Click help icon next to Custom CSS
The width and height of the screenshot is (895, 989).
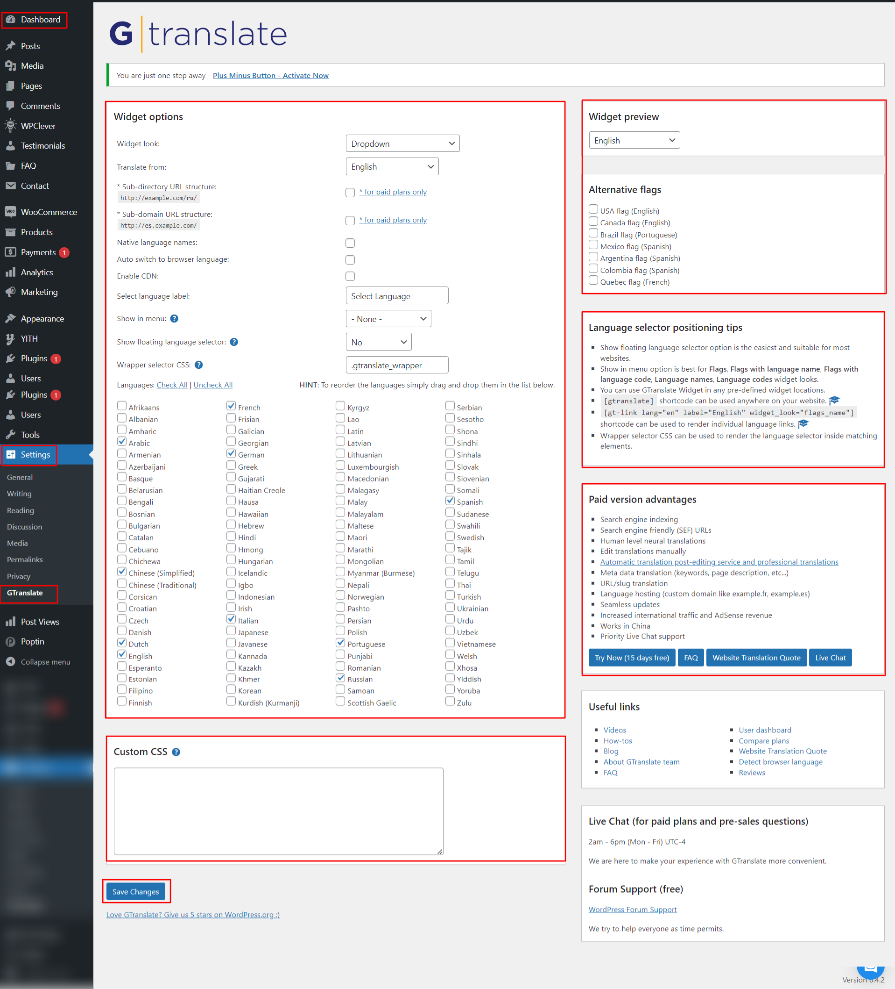176,752
